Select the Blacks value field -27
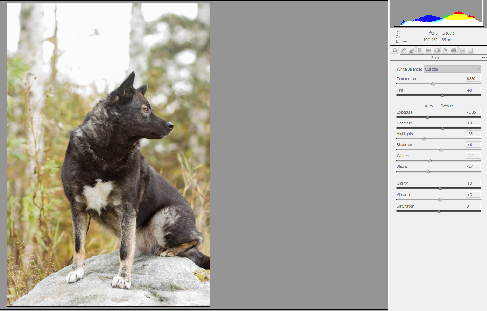 (473, 166)
